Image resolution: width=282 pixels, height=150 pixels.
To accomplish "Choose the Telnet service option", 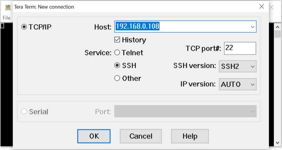I will tap(117, 52).
